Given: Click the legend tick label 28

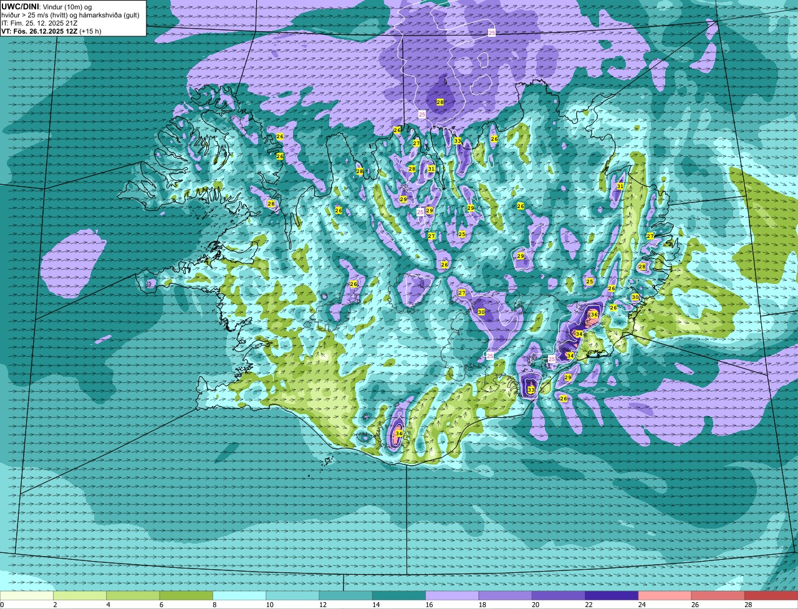Looking at the screenshot, I should (x=748, y=605).
